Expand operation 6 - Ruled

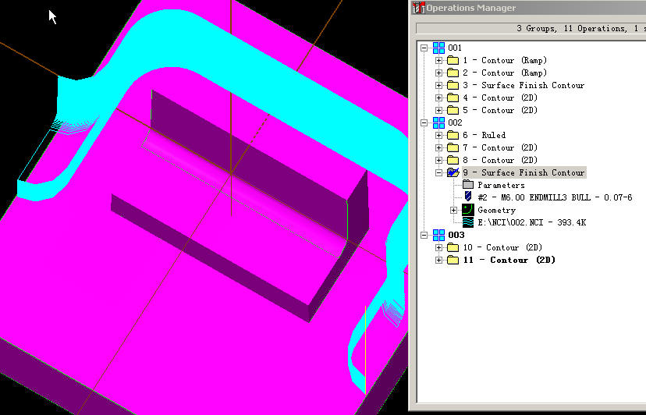438,135
